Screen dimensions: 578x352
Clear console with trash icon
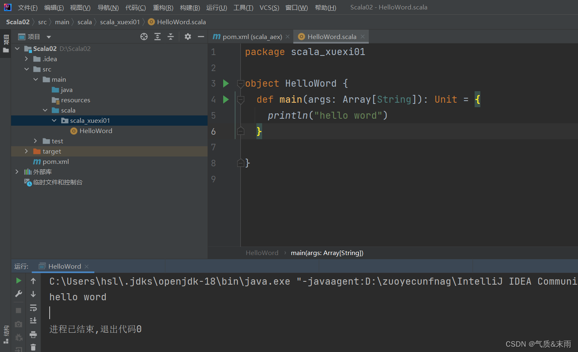coord(33,347)
